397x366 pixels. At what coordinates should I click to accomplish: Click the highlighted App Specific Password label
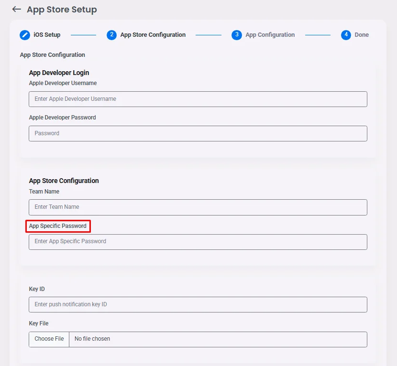click(x=58, y=226)
